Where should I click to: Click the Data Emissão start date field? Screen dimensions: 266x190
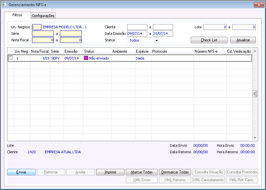coord(137,34)
